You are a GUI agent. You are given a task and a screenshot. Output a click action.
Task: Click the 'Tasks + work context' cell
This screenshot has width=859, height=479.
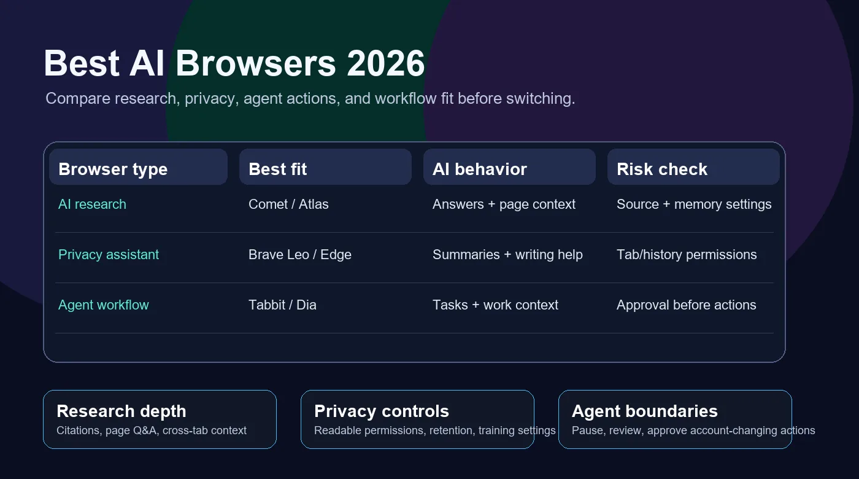pyautogui.click(x=495, y=305)
